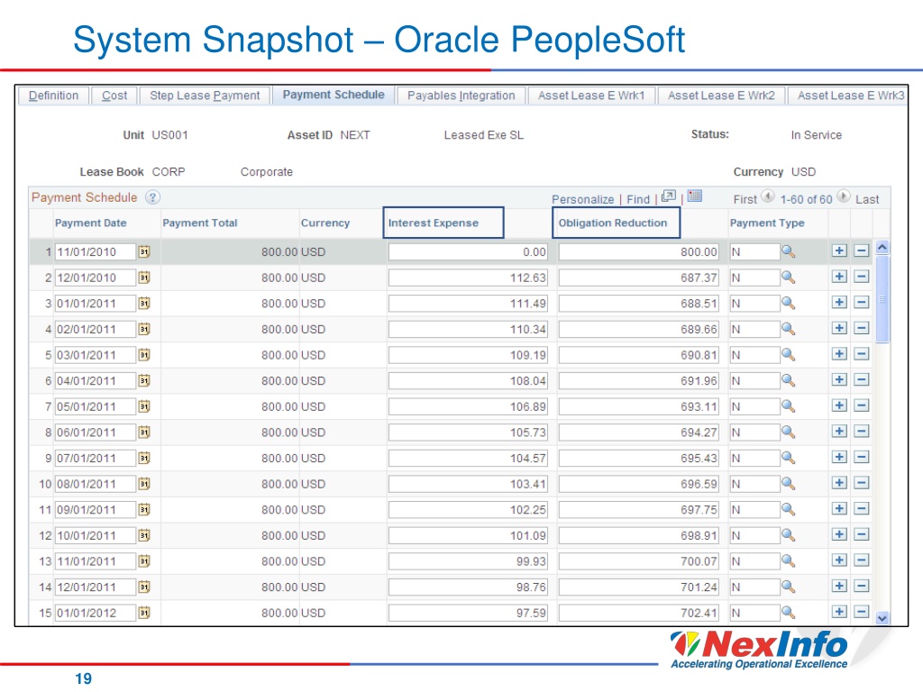Screen dimensions: 923x692
Task: Click the grid vertical scrollbar thumb
Action: pyautogui.click(x=882, y=299)
